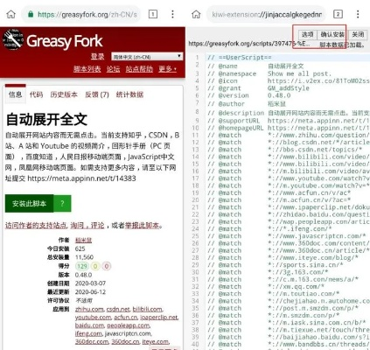Click the total installs value 11,560
This screenshot has width=370, height=350.
(x=84, y=257)
